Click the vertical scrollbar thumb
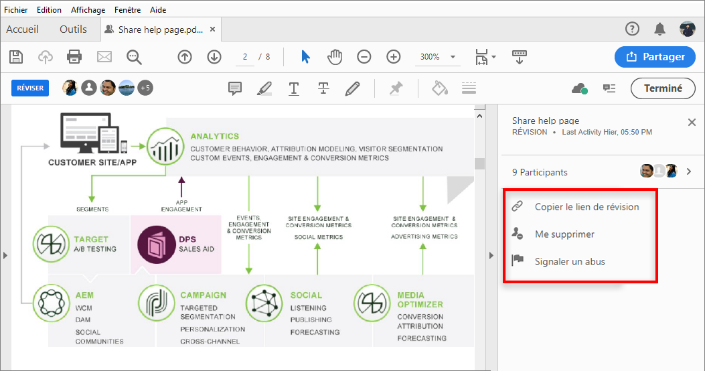The width and height of the screenshot is (705, 371). [480, 163]
